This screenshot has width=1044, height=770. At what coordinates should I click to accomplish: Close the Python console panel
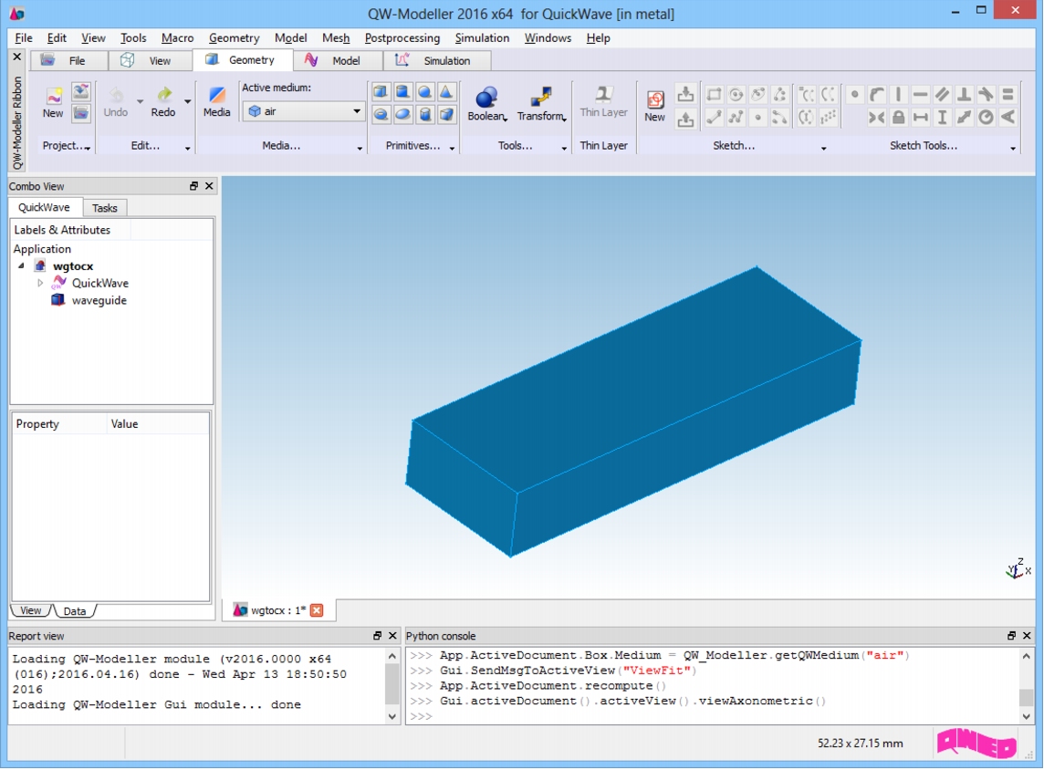tap(1027, 636)
